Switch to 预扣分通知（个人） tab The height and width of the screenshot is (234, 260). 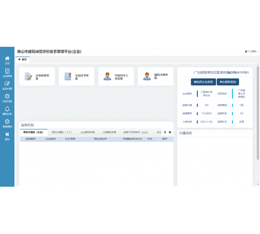[62, 132]
